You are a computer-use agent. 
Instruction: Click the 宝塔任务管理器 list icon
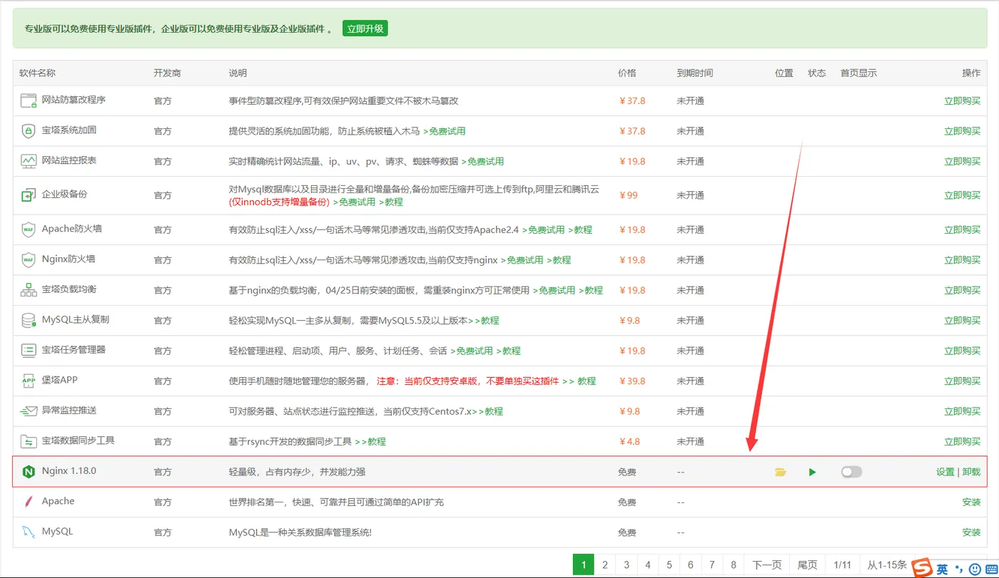tap(29, 351)
